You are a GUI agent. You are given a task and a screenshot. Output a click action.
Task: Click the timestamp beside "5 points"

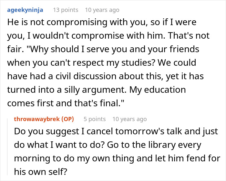(129, 119)
